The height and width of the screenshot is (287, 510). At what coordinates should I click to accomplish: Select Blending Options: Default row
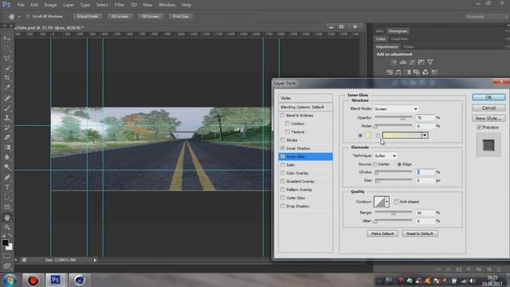tap(305, 107)
